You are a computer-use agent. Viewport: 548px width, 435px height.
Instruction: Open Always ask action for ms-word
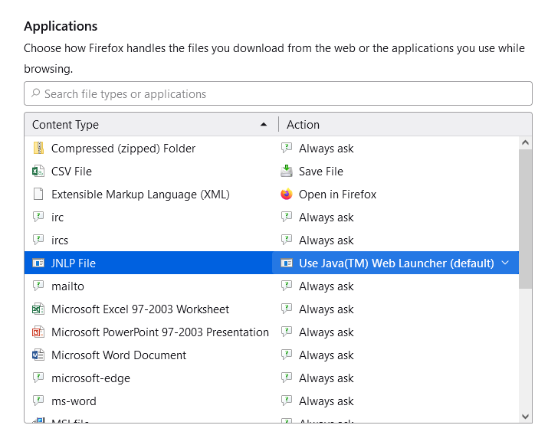(x=395, y=401)
